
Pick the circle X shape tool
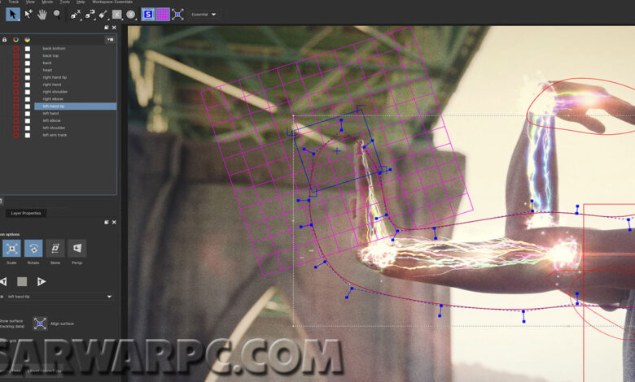130,15
